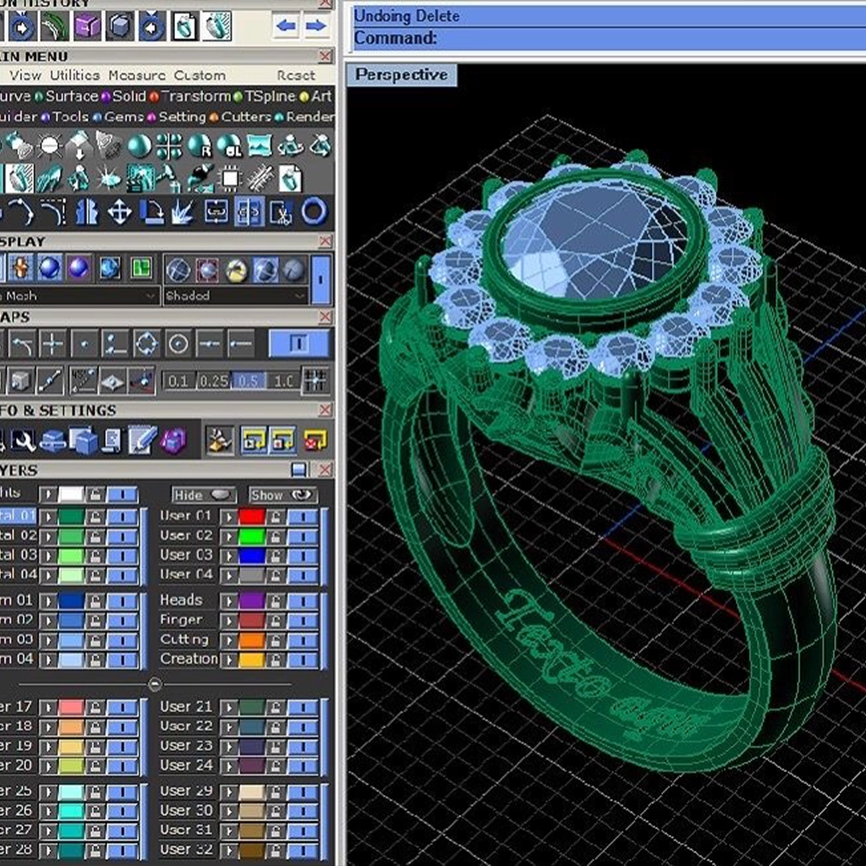Click the teal sphere with R render icon
Viewport: 866px width, 866px height.
200,146
